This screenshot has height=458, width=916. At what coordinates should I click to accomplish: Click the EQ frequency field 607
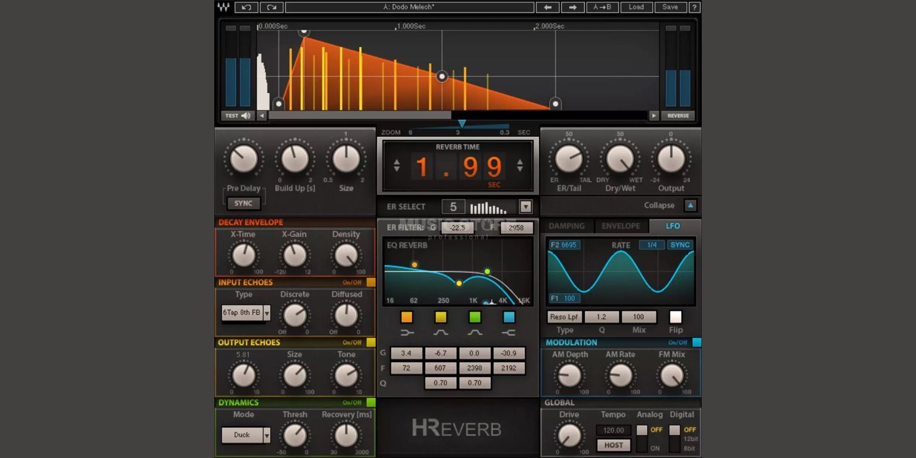pos(440,368)
